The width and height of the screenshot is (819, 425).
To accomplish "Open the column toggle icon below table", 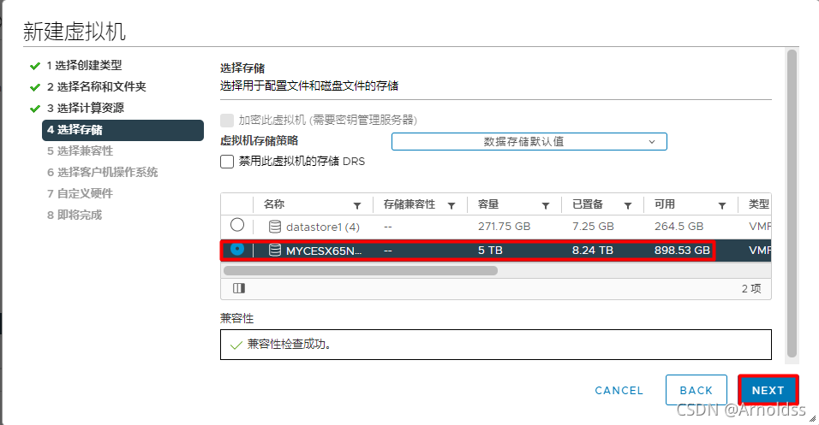I will point(239,289).
